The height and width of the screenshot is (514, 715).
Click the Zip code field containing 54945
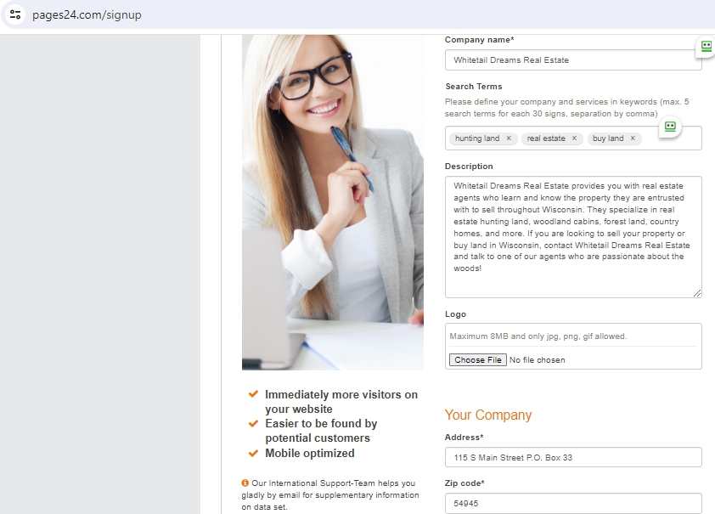click(x=572, y=504)
